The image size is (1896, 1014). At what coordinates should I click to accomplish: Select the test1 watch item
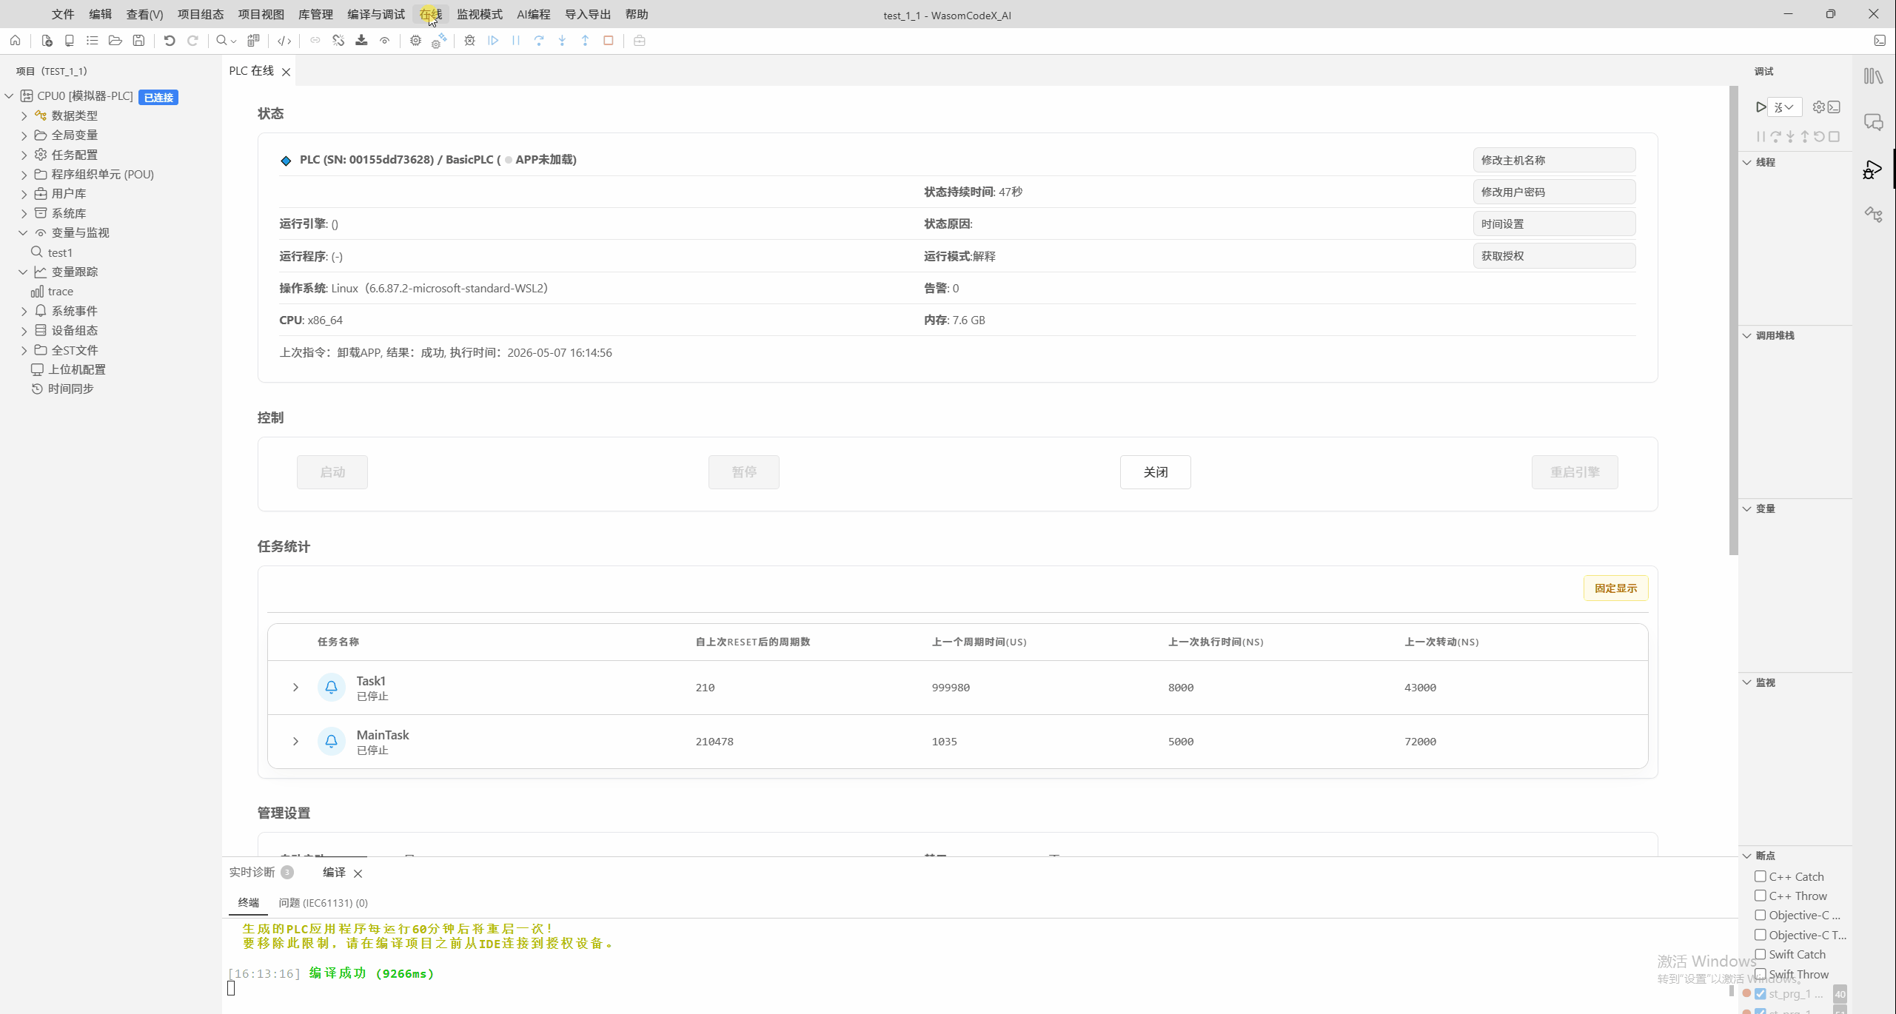click(x=60, y=252)
